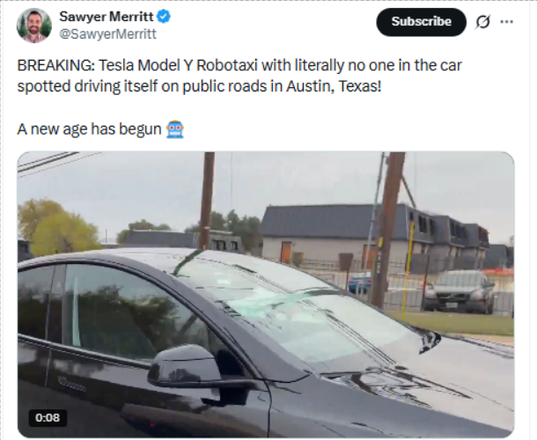
Task: Click the robot emoji in the tweet
Action: [x=175, y=129]
